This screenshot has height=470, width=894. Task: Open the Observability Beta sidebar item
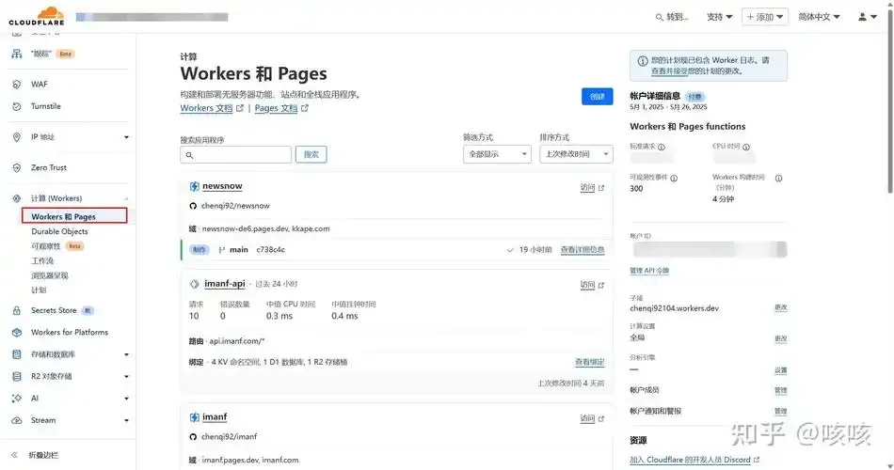click(57, 246)
